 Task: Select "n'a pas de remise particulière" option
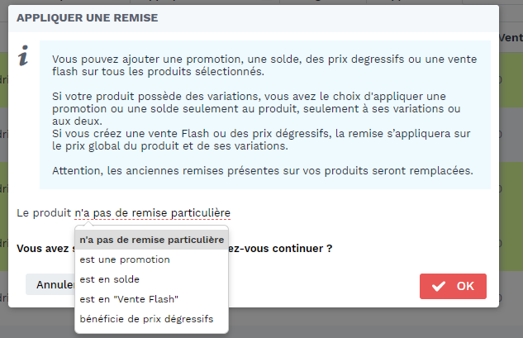pos(152,240)
